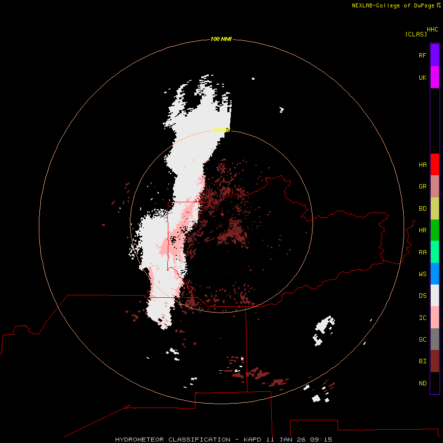Click the KAPD station identifier
Image resolution: width=443 pixels, height=443 pixels.
(x=253, y=440)
